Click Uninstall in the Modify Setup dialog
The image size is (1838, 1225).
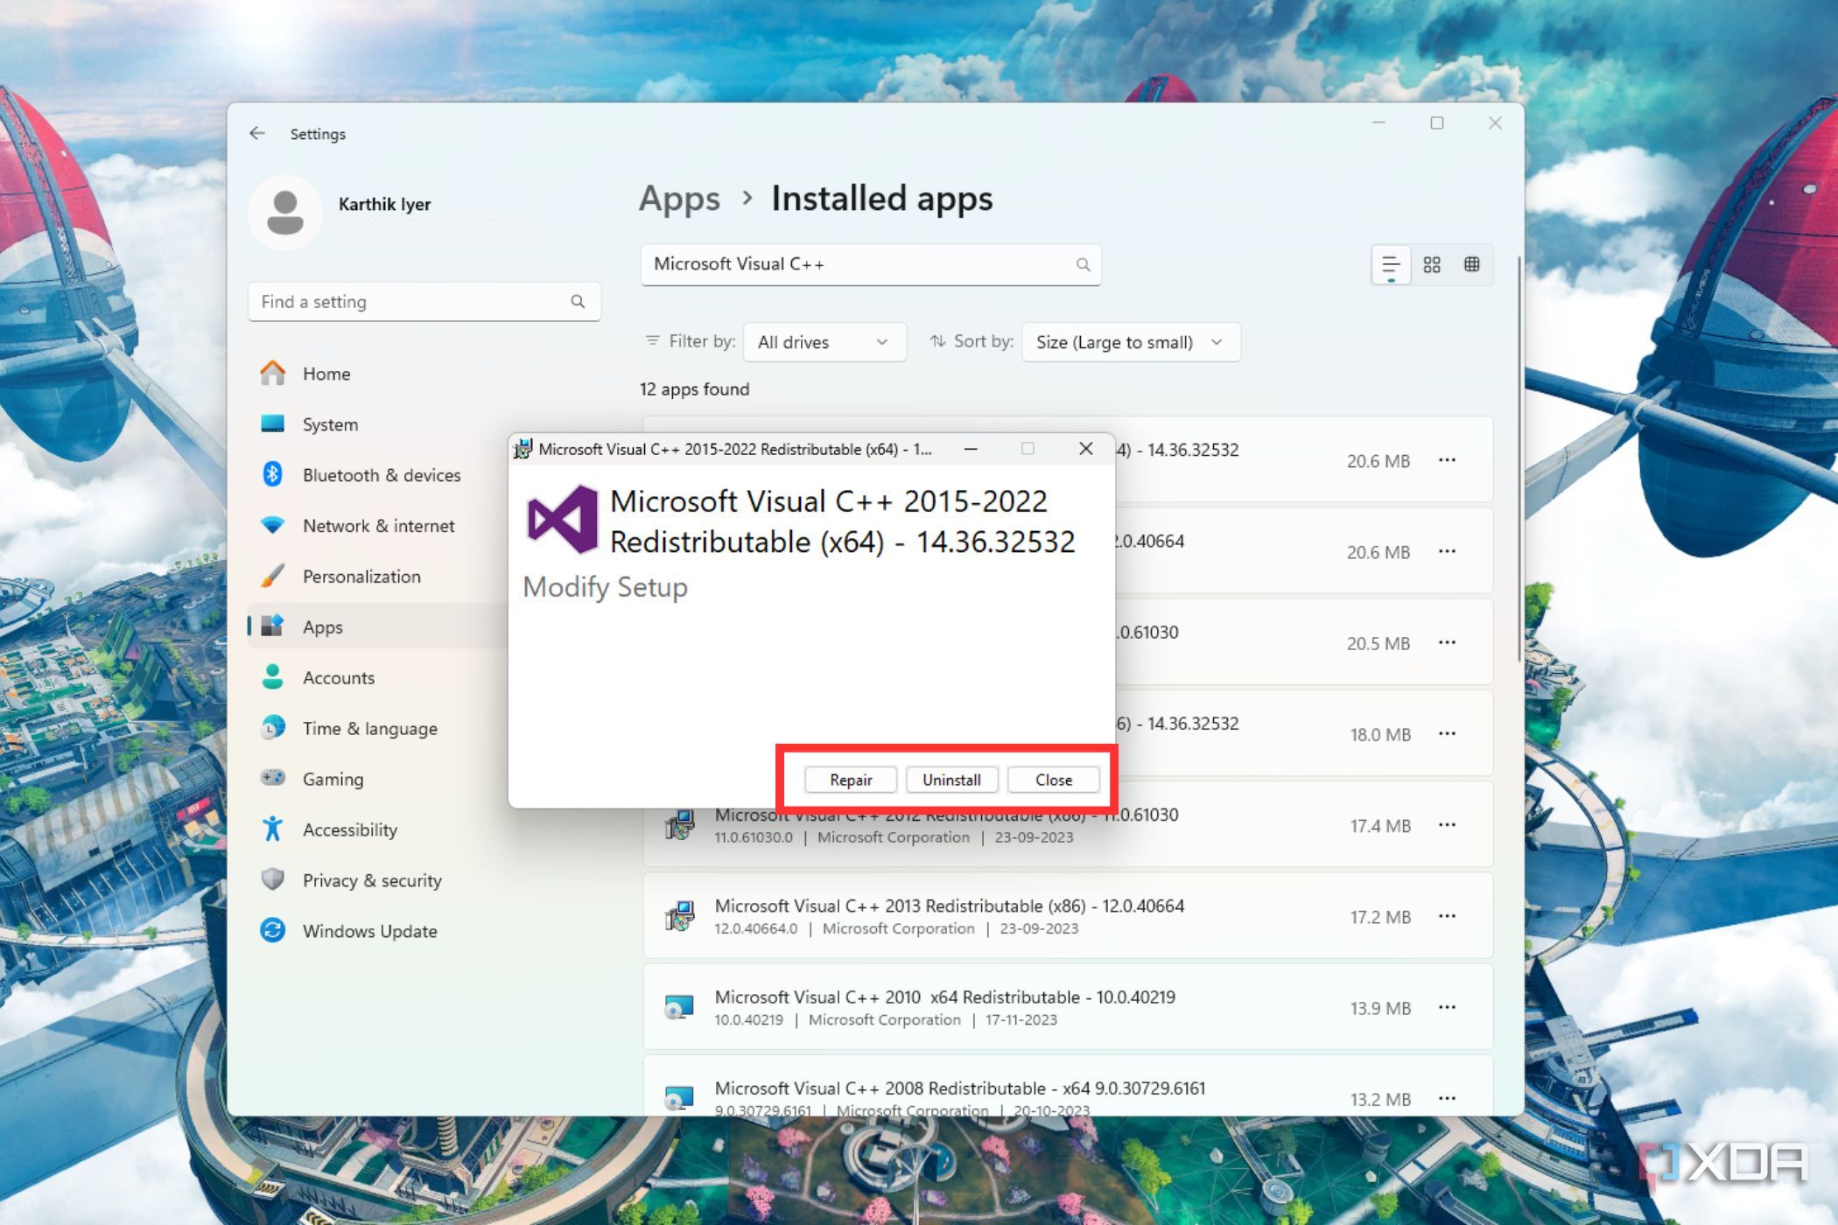(951, 780)
